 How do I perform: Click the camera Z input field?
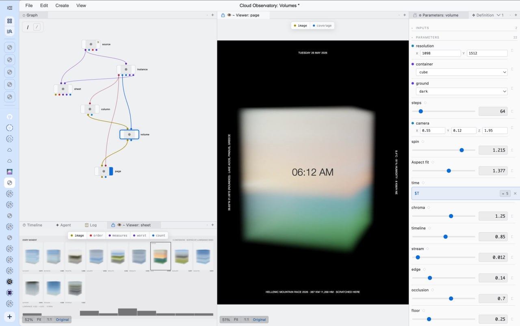pos(495,131)
